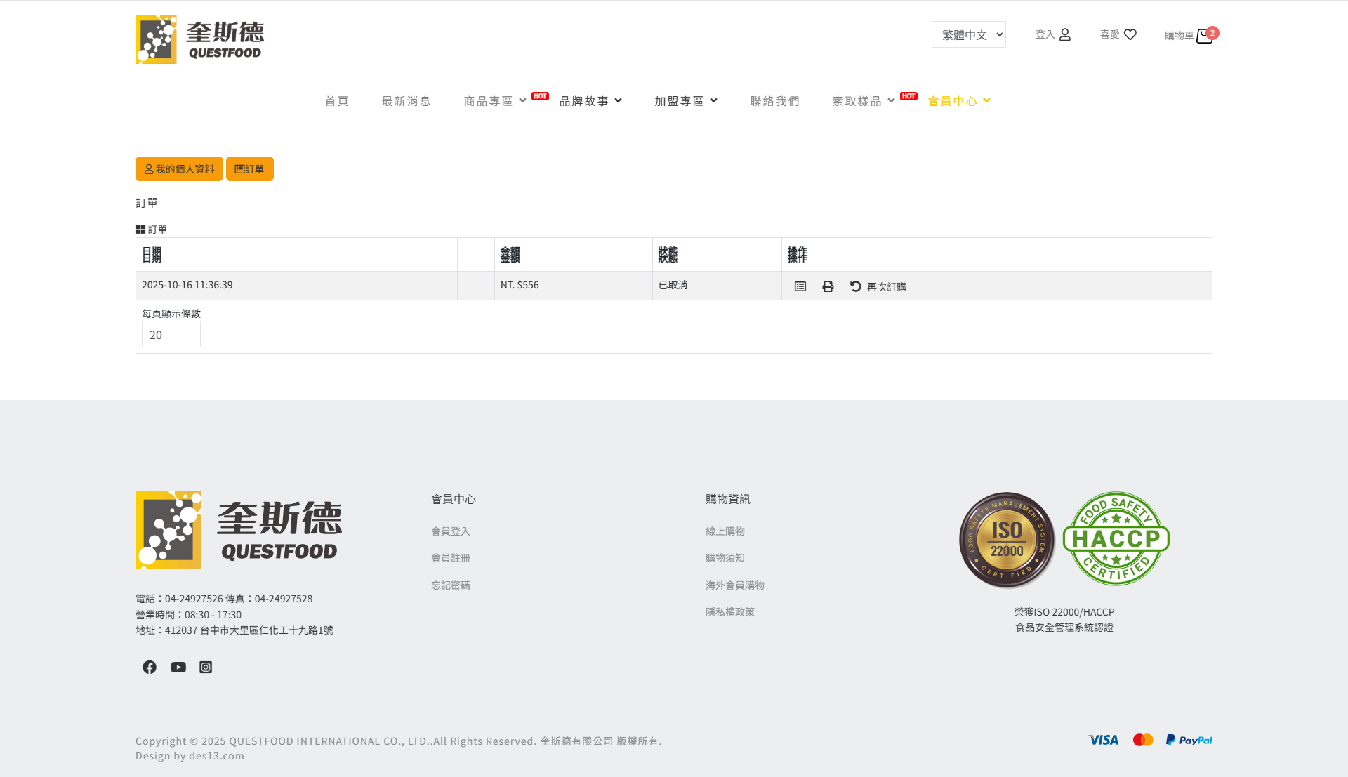Screen dimensions: 1348x777
Task: Open the Instagram icon in footer
Action: click(x=206, y=667)
